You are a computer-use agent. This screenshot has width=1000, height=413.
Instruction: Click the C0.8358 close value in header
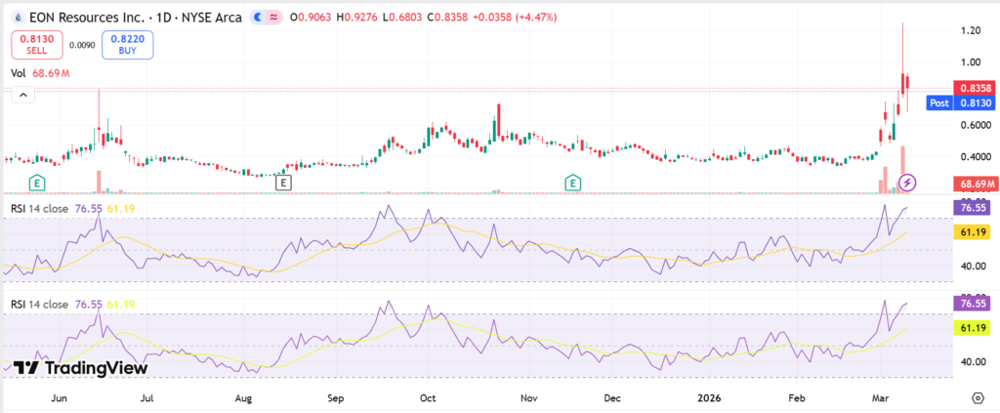[x=447, y=18]
